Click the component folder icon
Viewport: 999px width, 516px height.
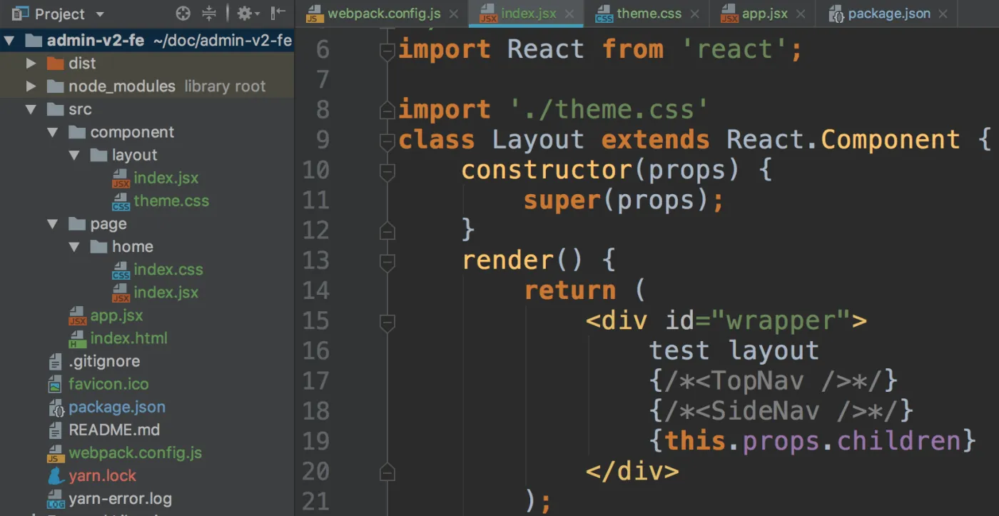click(77, 132)
